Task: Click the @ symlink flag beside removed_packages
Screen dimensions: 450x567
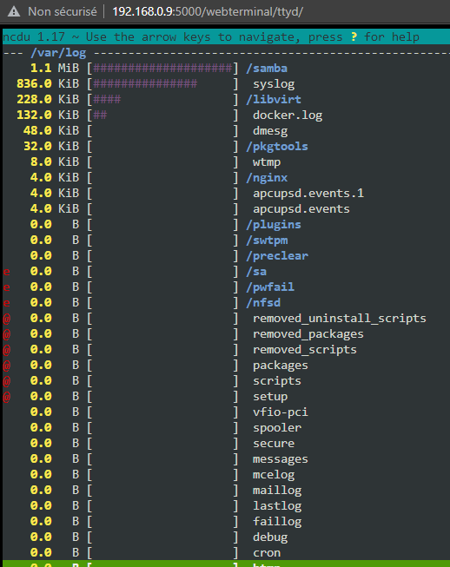Action: pos(6,334)
